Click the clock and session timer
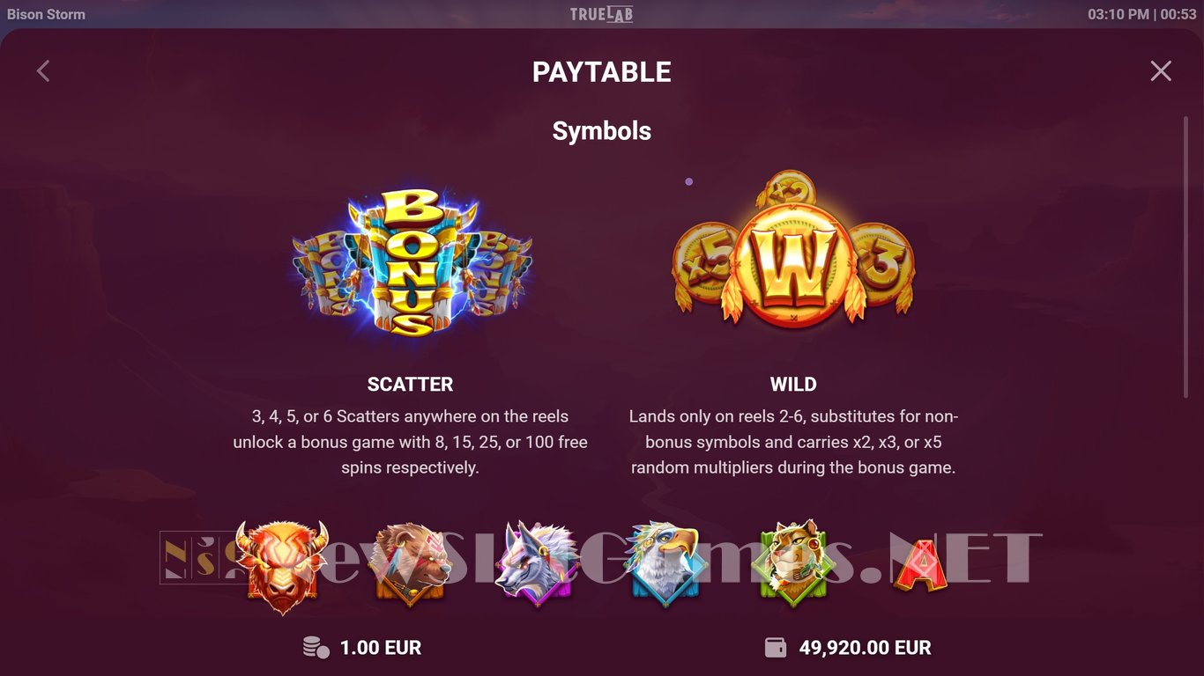The height and width of the screenshot is (676, 1204). (x=1142, y=14)
